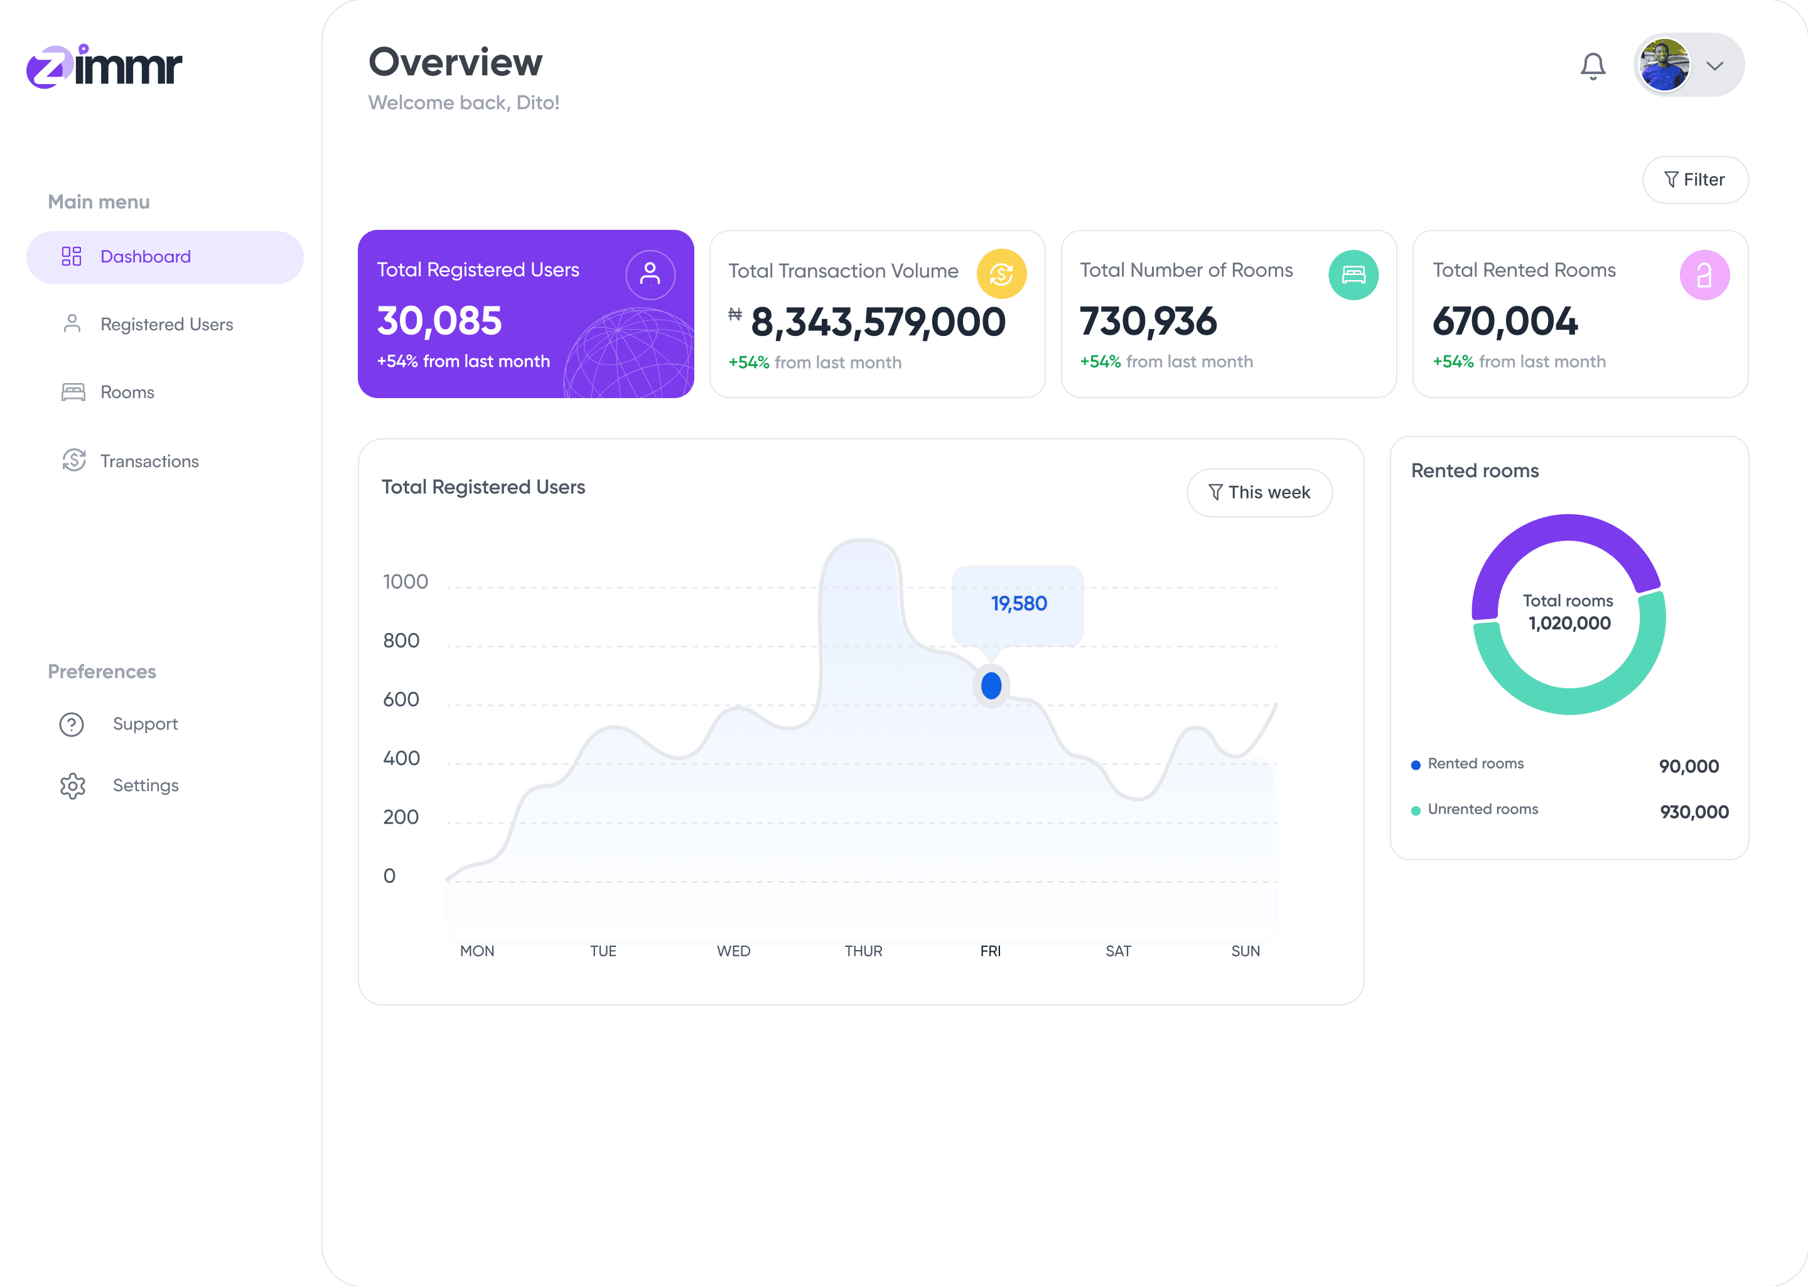Open Transactions menu item

(149, 461)
